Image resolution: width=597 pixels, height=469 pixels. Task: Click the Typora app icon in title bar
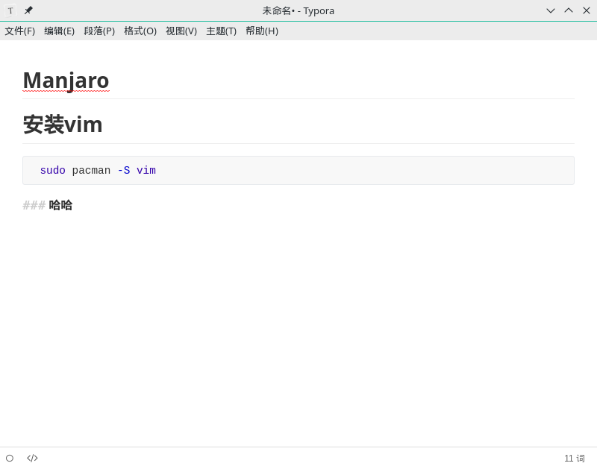[x=10, y=10]
